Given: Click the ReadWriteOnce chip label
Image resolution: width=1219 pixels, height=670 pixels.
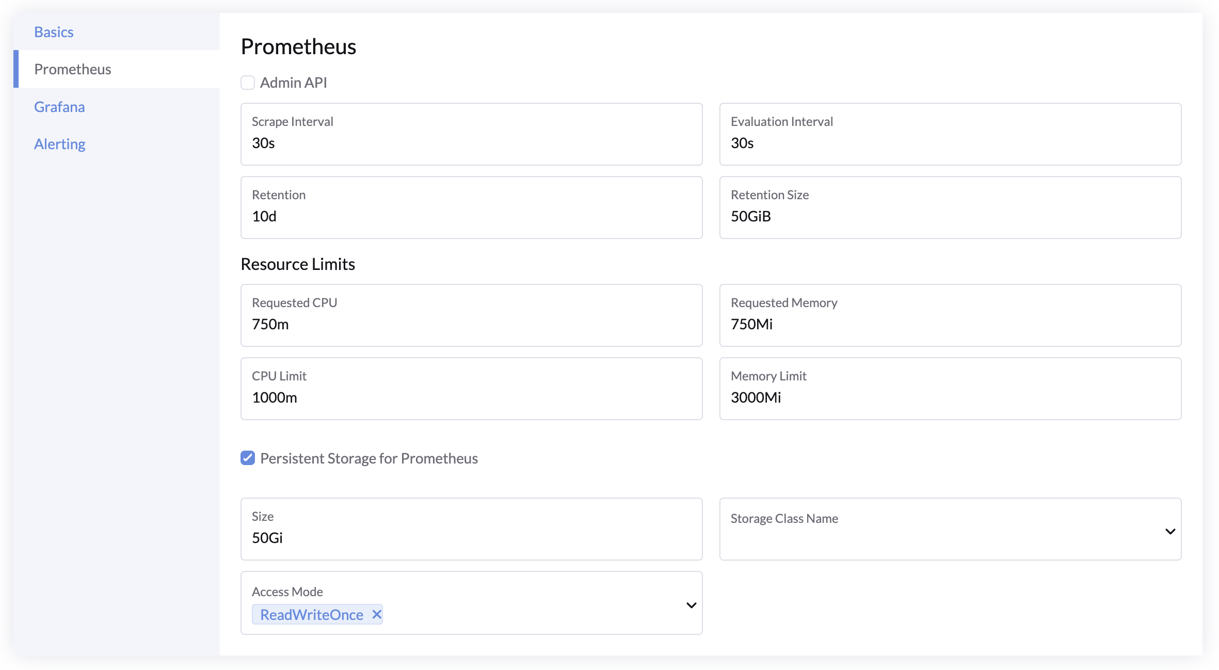Looking at the screenshot, I should coord(312,615).
